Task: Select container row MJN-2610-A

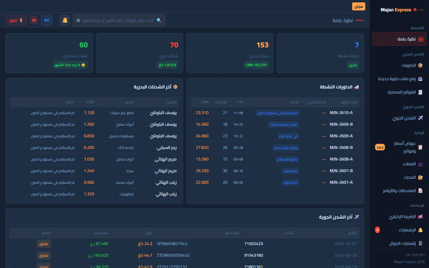Action: [x=275, y=113]
